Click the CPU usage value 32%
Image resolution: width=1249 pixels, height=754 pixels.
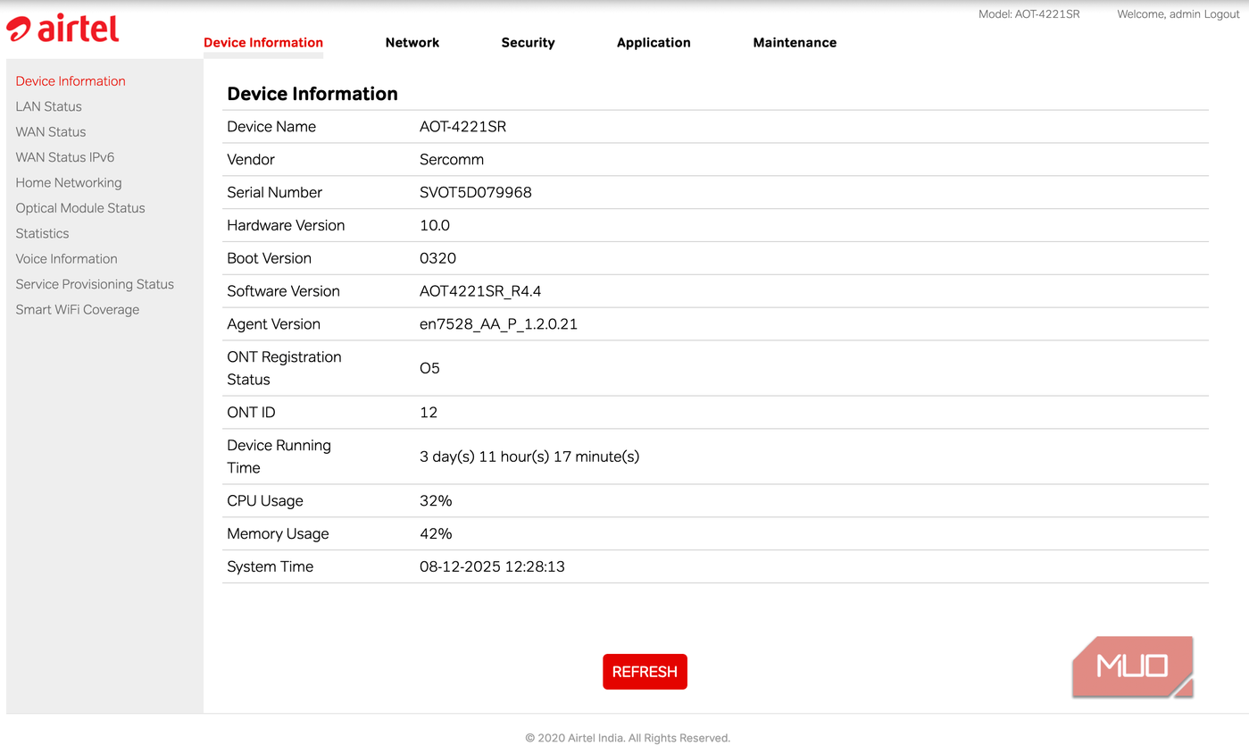pos(436,501)
